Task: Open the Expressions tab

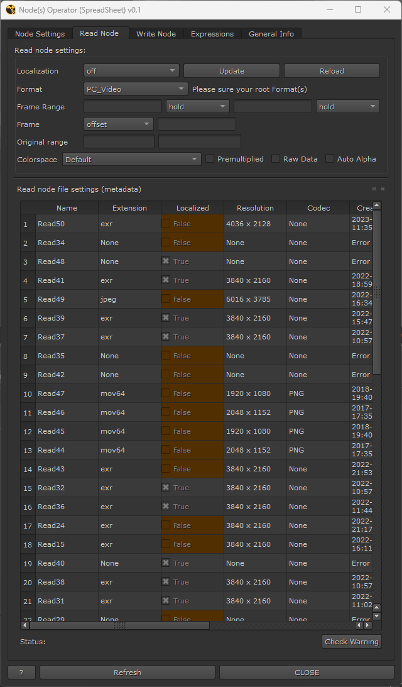Action: 212,34
